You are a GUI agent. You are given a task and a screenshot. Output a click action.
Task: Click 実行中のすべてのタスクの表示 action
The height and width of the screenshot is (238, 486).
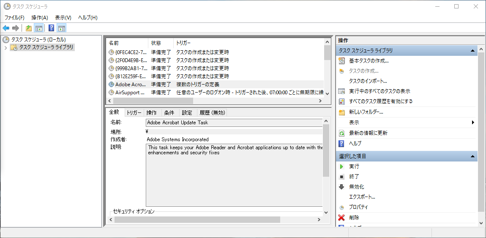(x=380, y=91)
